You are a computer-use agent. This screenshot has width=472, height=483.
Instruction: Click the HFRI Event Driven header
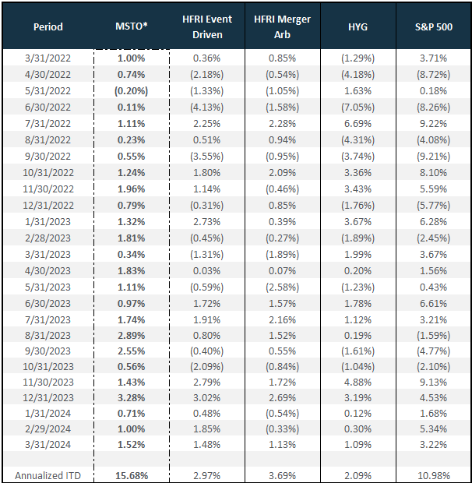tap(207, 26)
